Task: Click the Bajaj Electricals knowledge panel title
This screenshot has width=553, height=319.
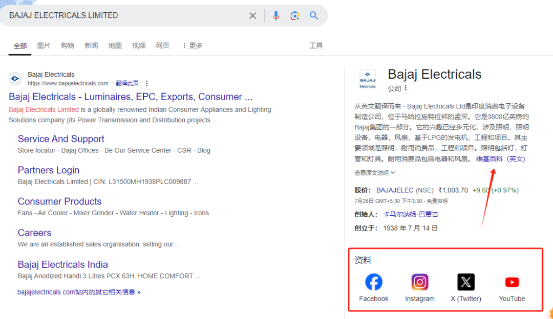Action: click(435, 74)
